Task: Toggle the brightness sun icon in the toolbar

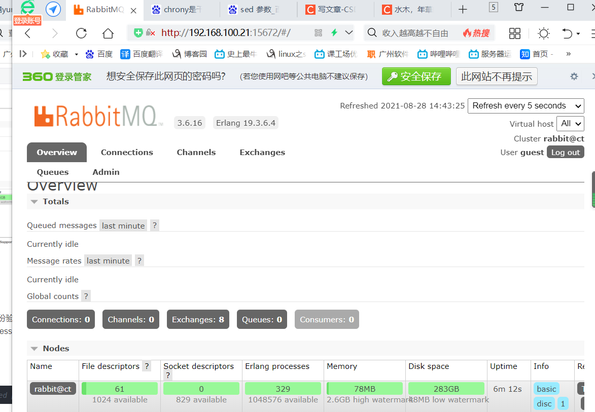Action: (544, 33)
